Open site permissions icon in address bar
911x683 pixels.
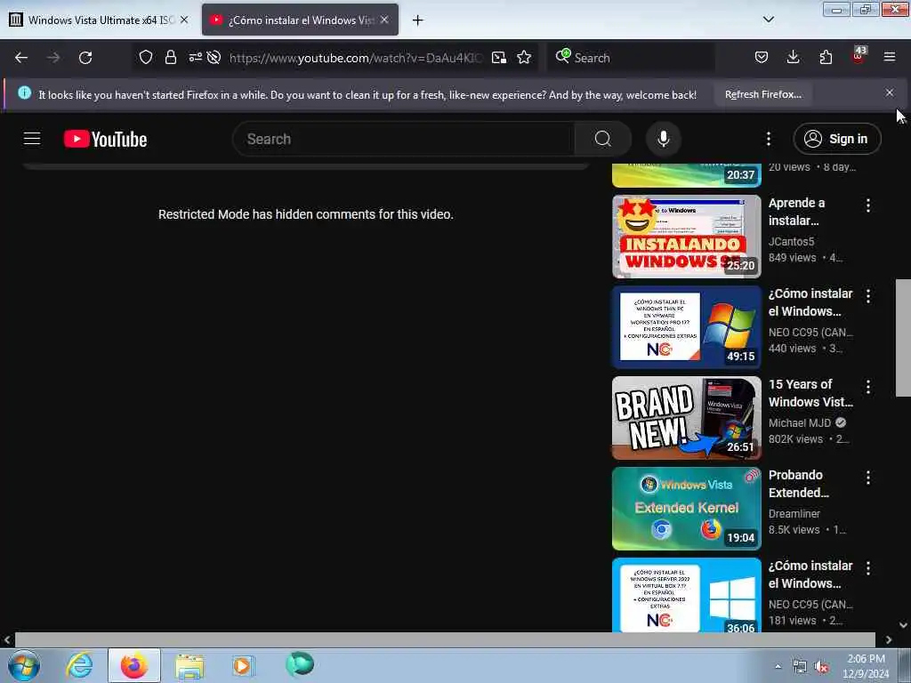click(195, 58)
